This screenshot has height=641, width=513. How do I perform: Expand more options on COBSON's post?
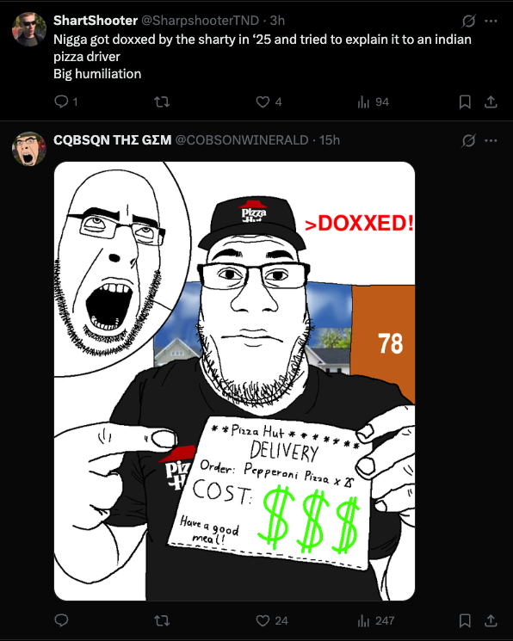pyautogui.click(x=491, y=140)
